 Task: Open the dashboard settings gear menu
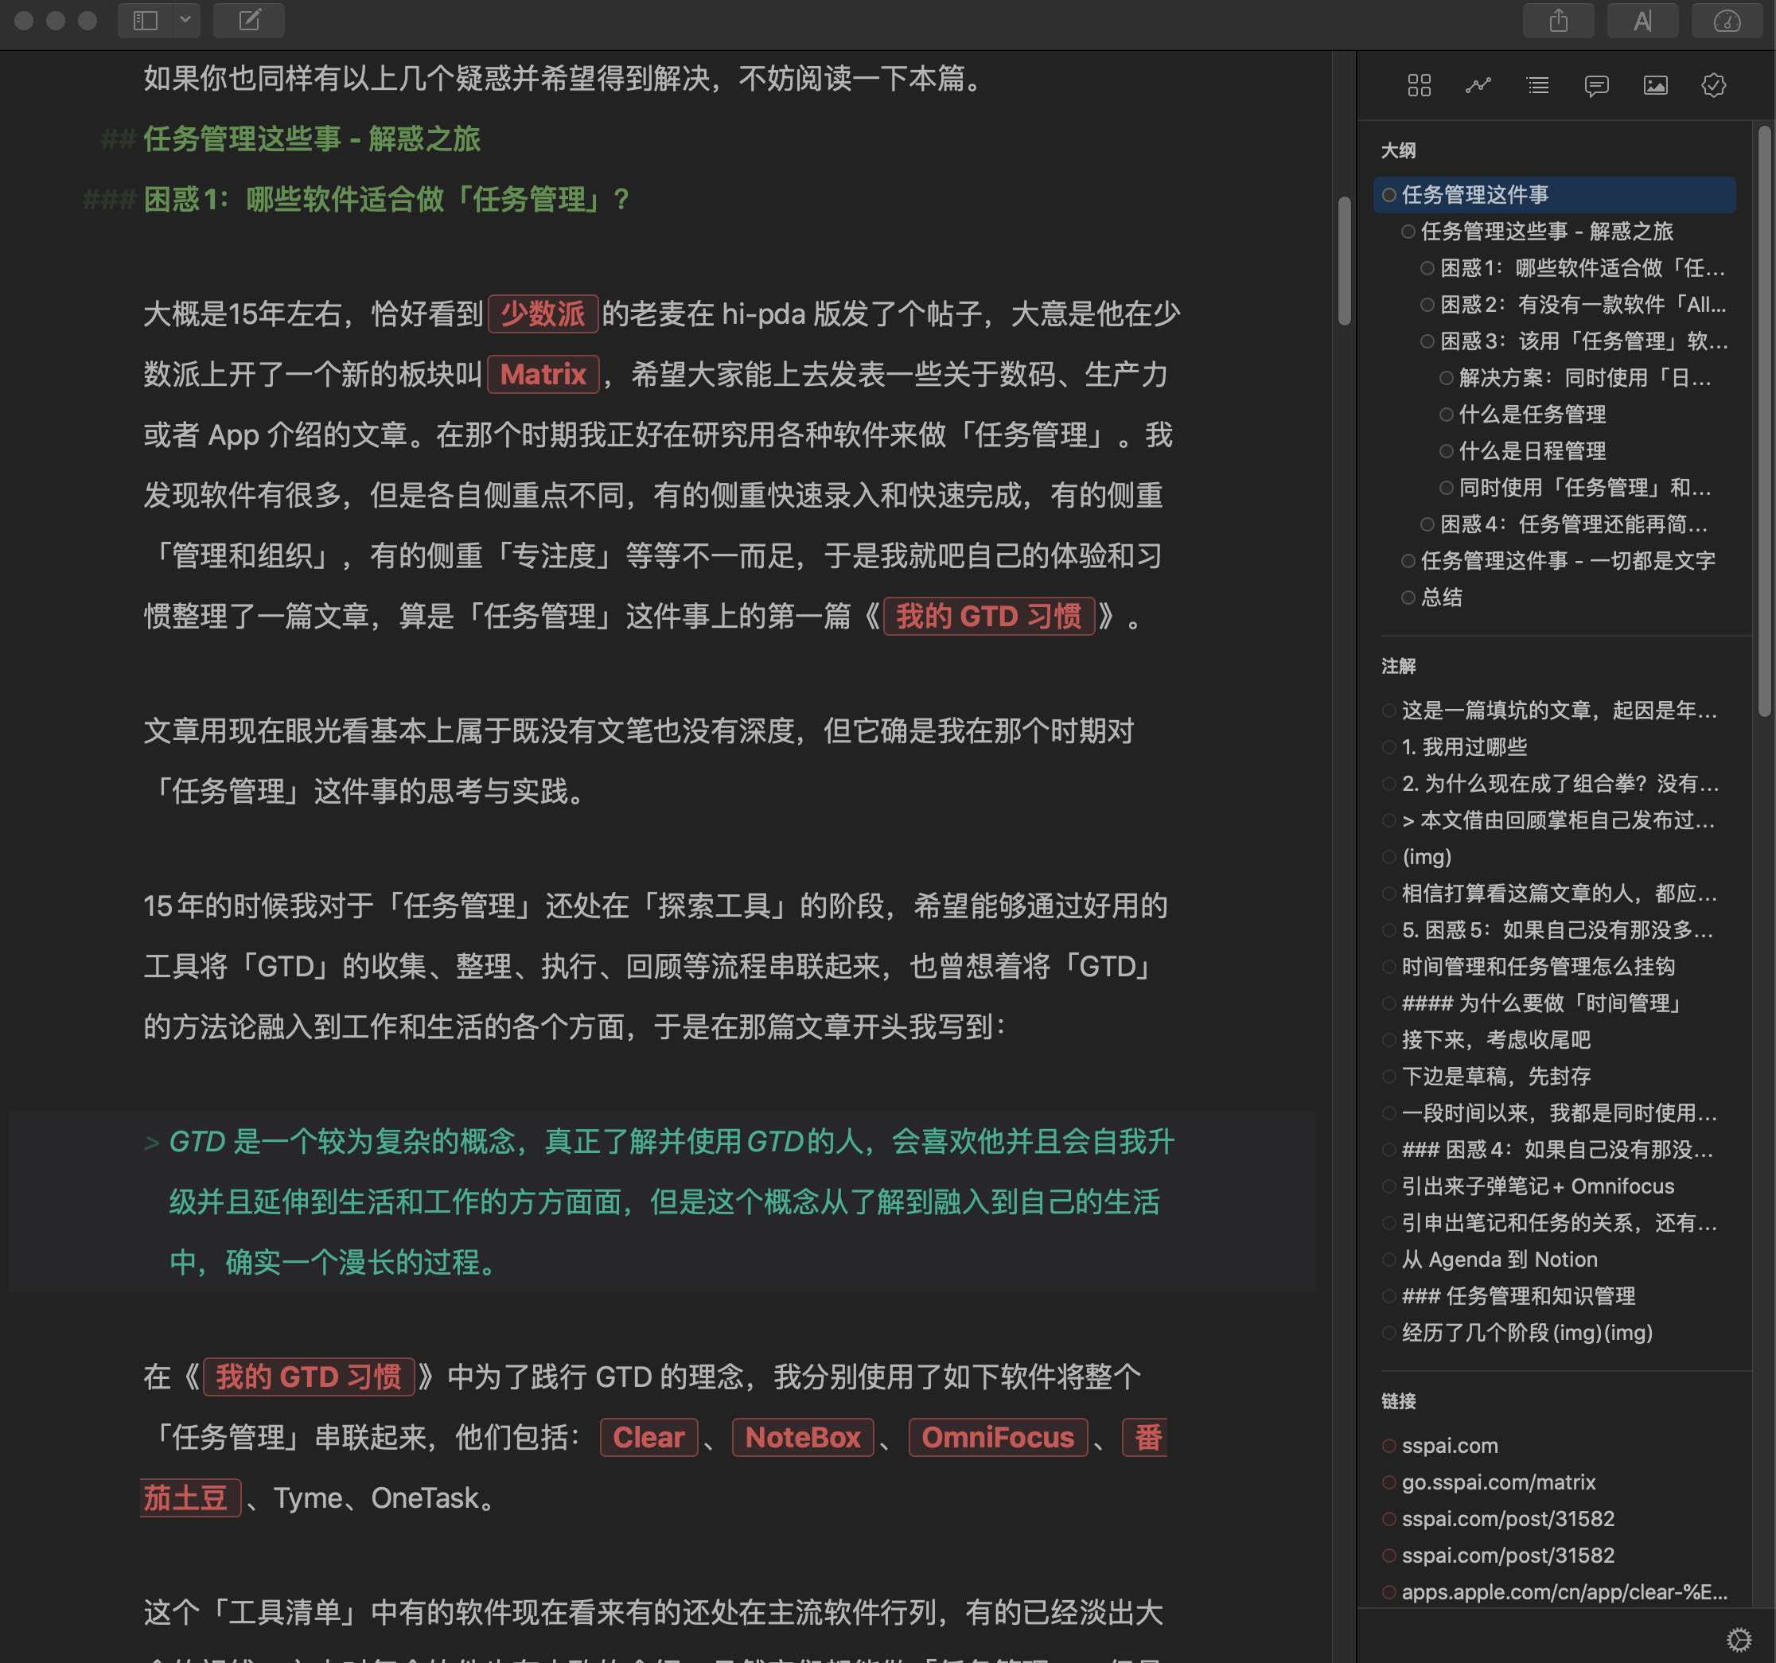pos(1738,1639)
